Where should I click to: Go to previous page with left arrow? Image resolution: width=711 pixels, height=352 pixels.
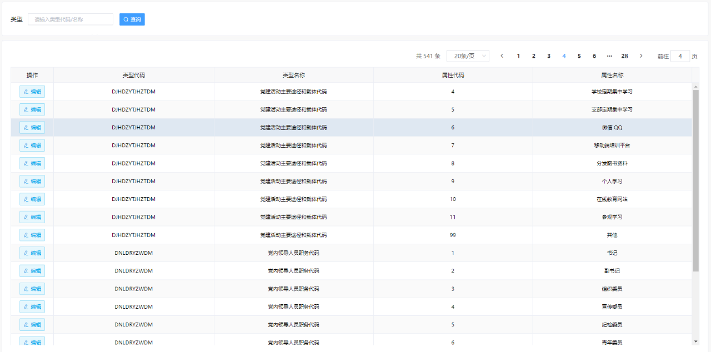[x=502, y=56]
